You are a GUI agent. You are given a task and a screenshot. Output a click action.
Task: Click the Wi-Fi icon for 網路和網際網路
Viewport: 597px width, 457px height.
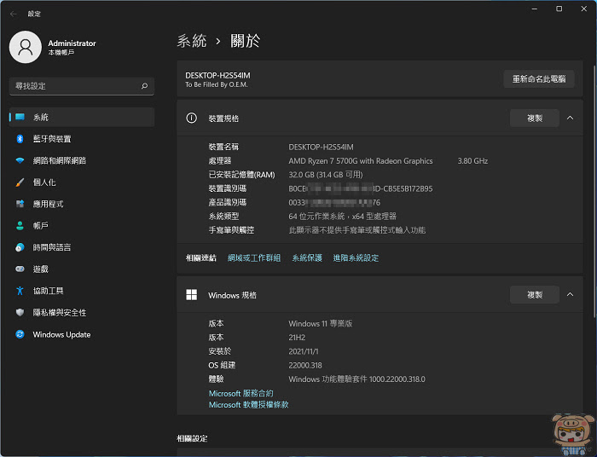pos(20,160)
